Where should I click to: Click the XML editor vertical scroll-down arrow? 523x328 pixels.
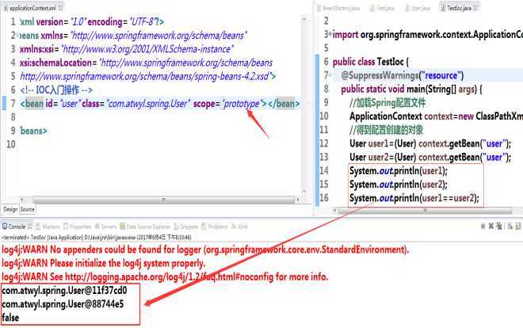click(x=304, y=192)
